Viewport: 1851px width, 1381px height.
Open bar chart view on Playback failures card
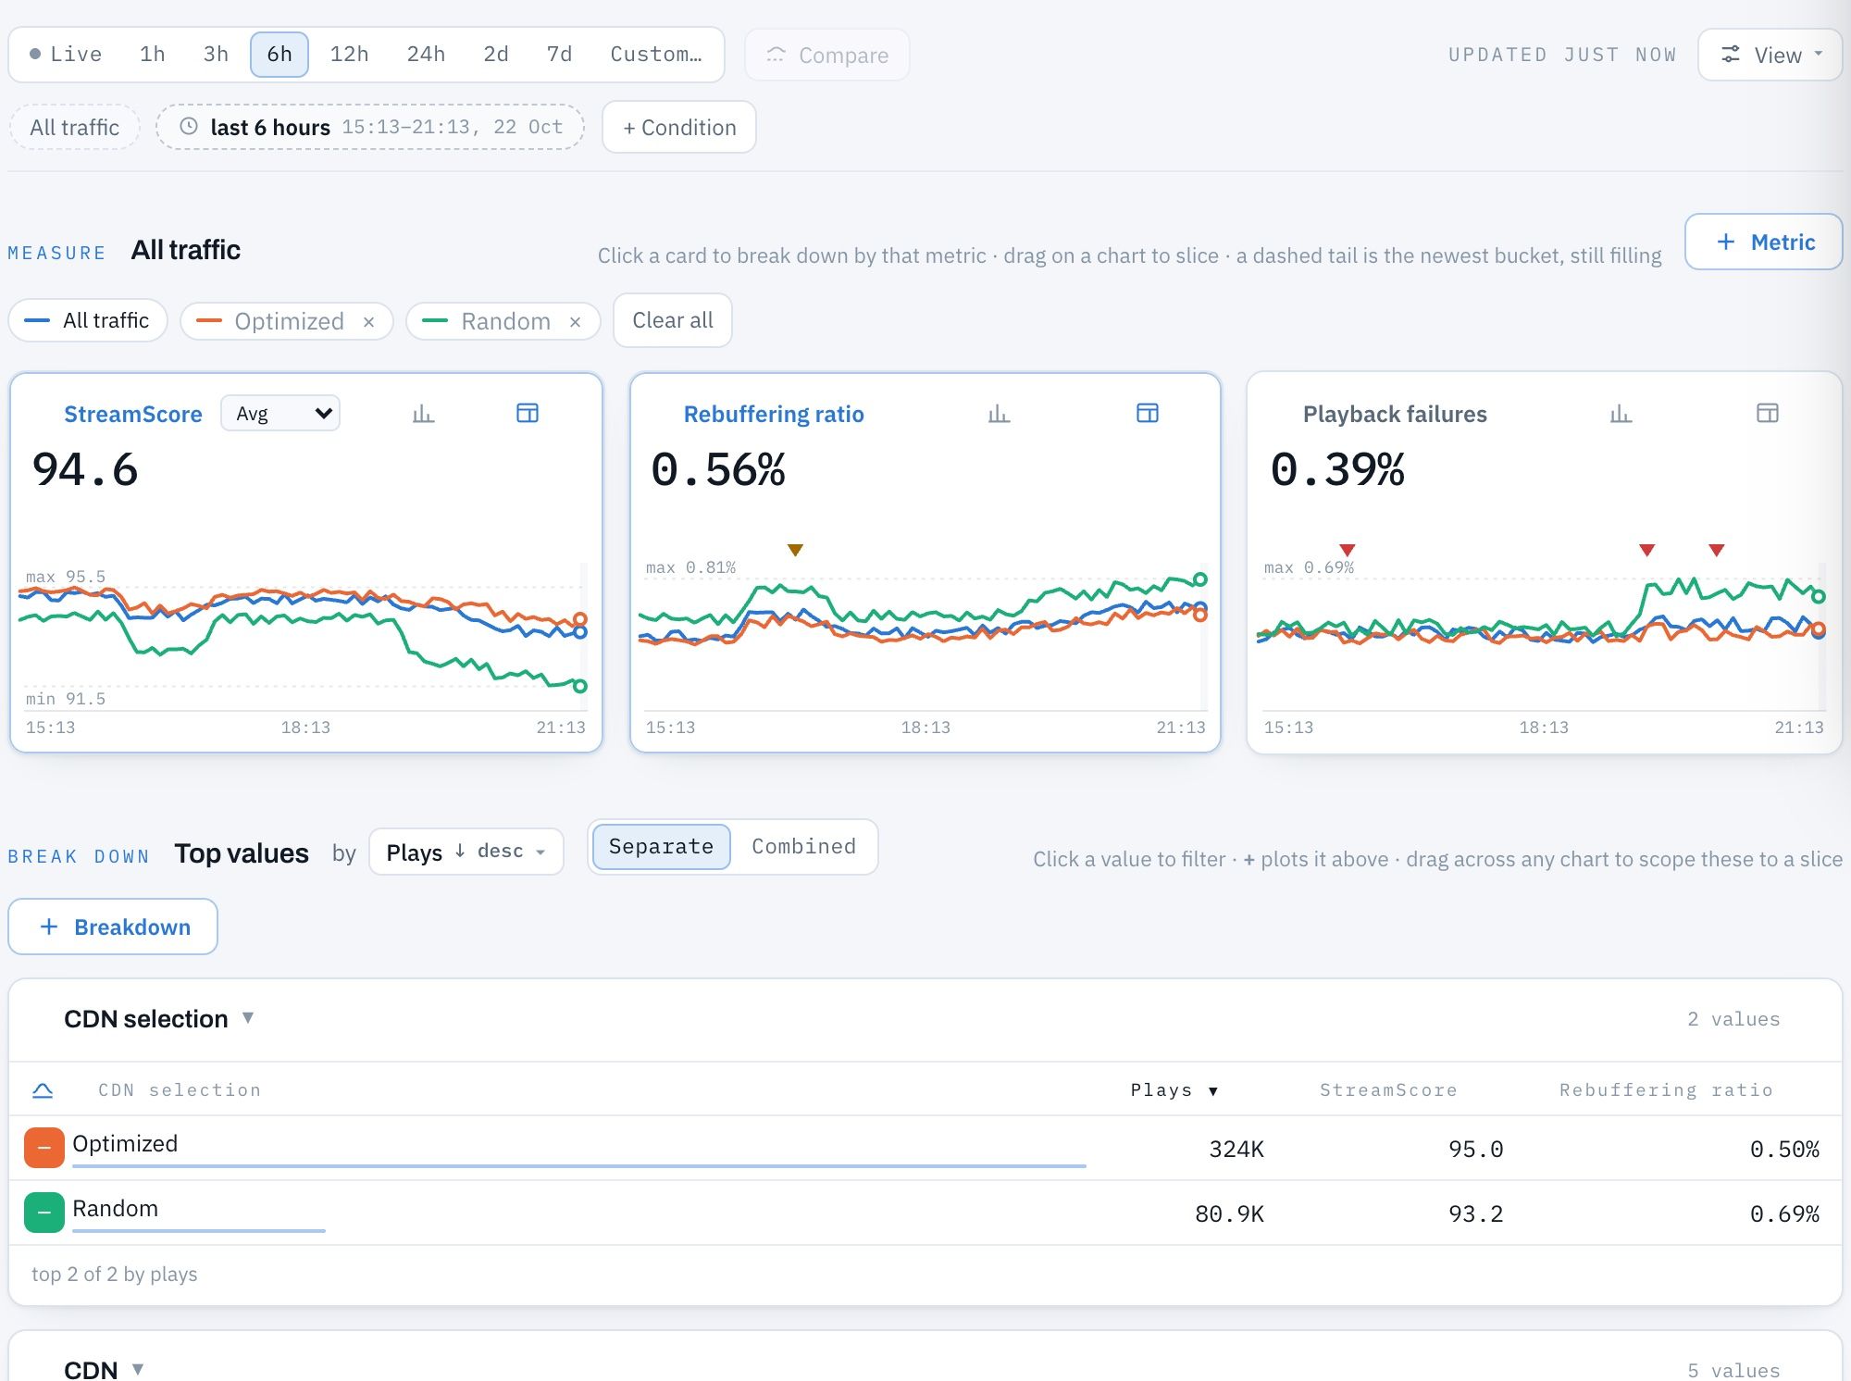pyautogui.click(x=1621, y=414)
